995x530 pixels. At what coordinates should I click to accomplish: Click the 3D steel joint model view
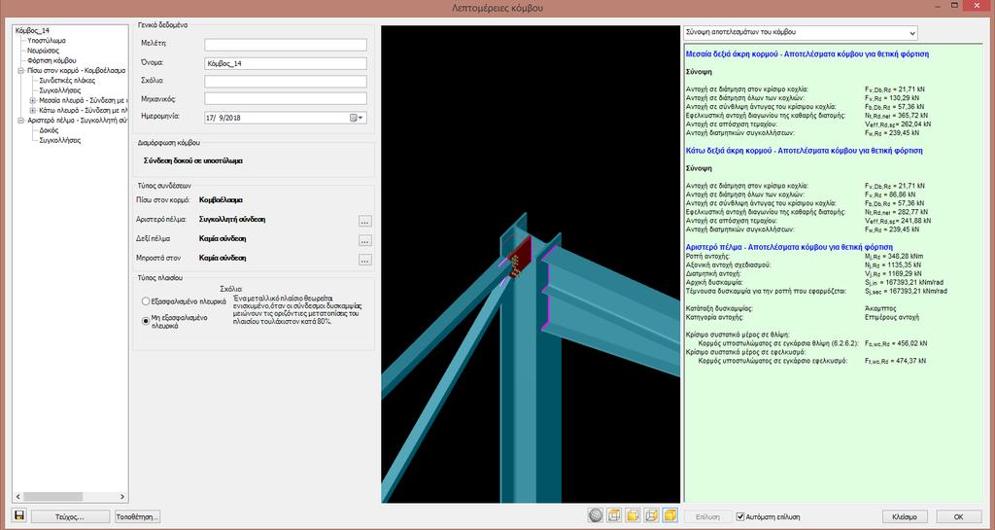[x=531, y=265]
